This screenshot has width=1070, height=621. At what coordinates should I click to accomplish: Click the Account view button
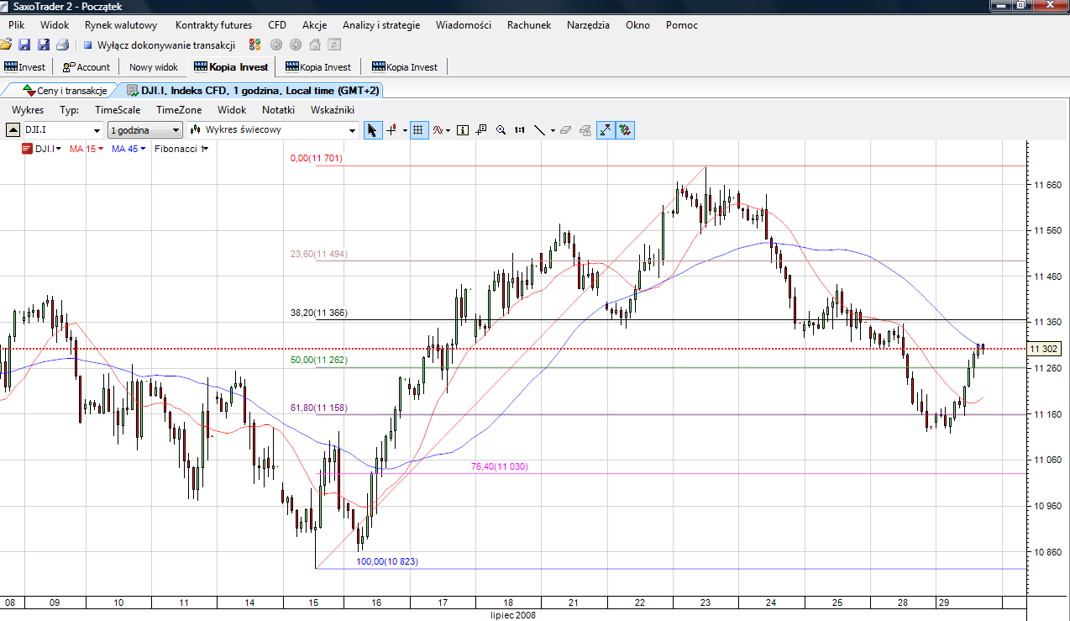[87, 67]
